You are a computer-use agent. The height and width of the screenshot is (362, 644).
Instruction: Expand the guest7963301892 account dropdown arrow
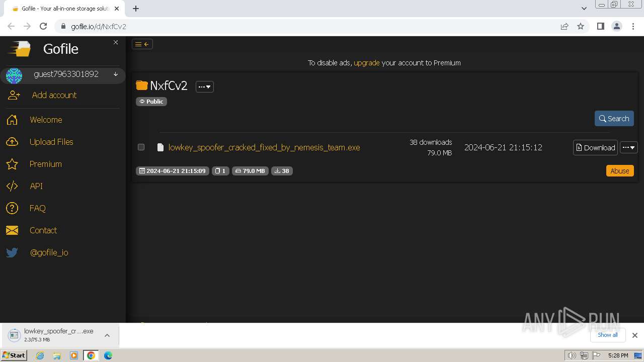116,74
